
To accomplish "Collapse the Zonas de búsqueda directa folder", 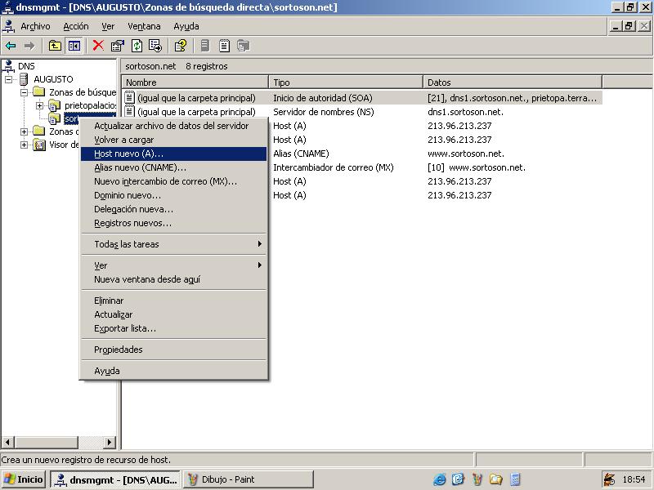I will [25, 92].
